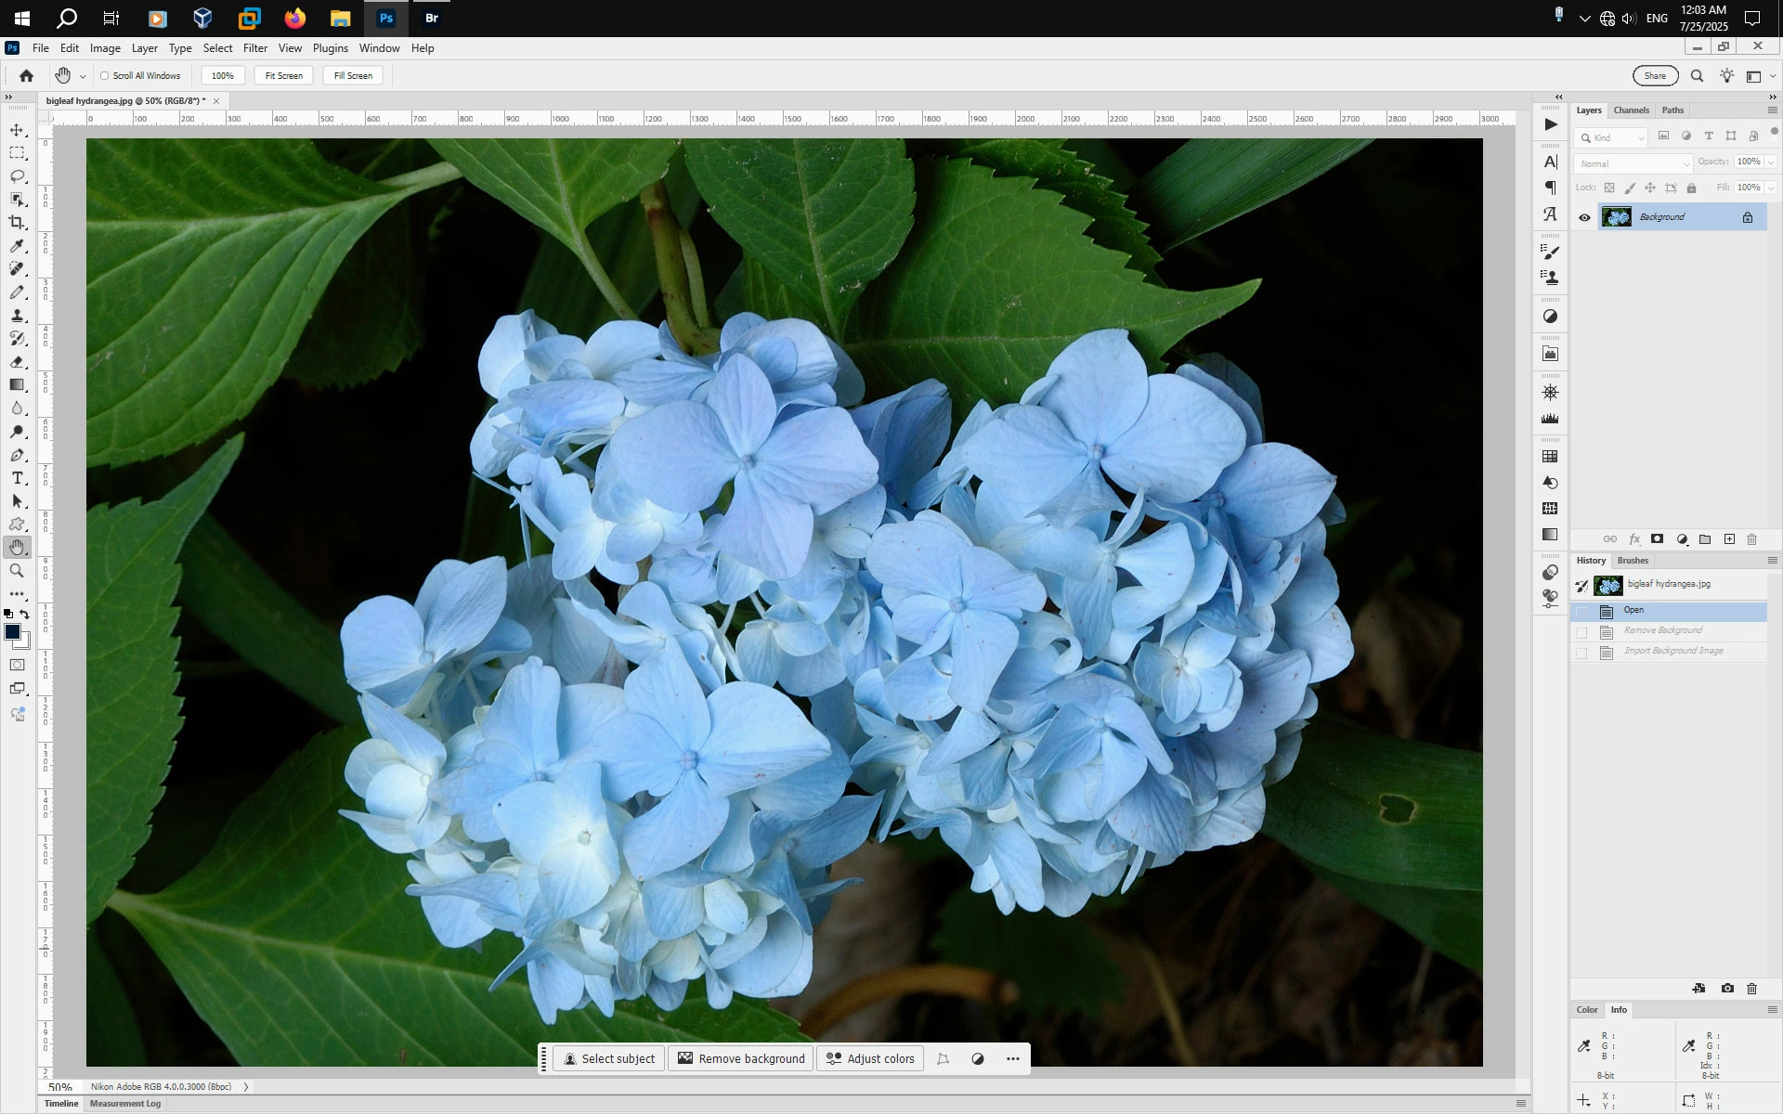The height and width of the screenshot is (1114, 1783).
Task: Click the foreground color swatch
Action: pos(12,632)
